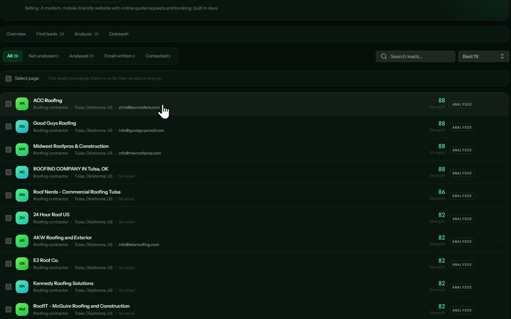Open ROOFING COMPANY IN Tulsa, OK lead
Image resolution: width=511 pixels, height=319 pixels.
pyautogui.click(x=71, y=169)
